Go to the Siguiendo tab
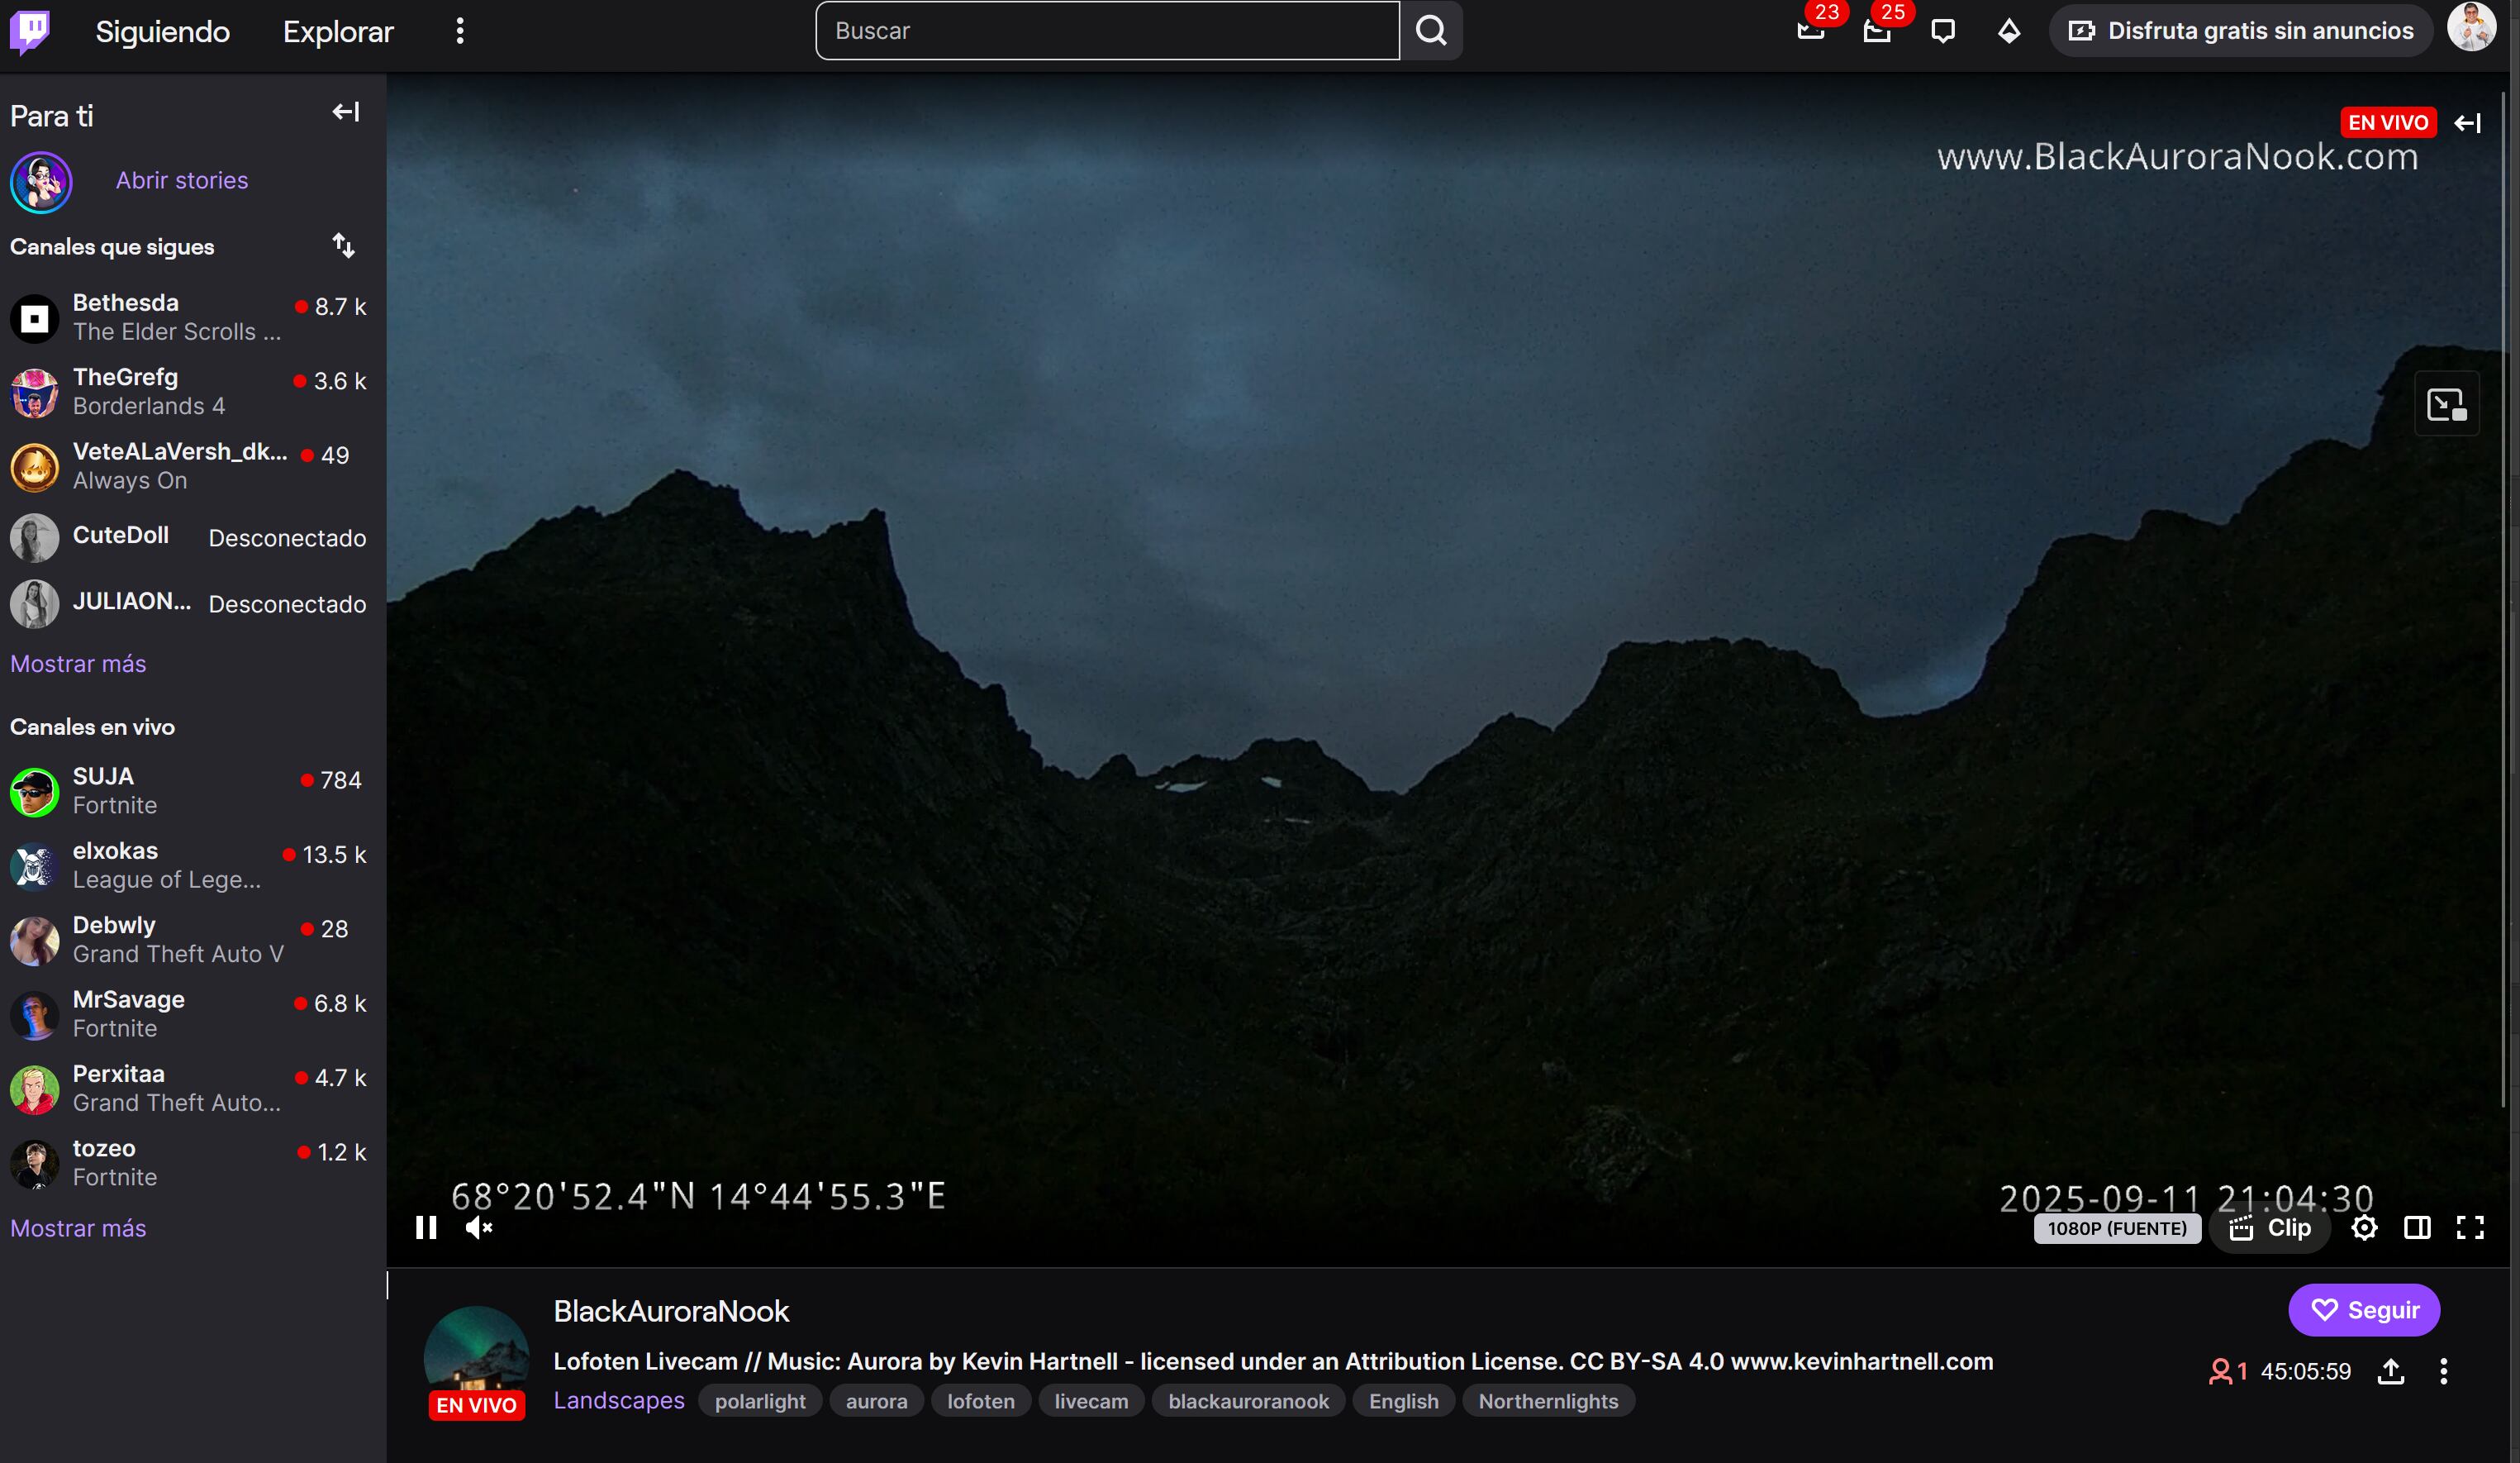2520x1463 pixels. point(162,31)
